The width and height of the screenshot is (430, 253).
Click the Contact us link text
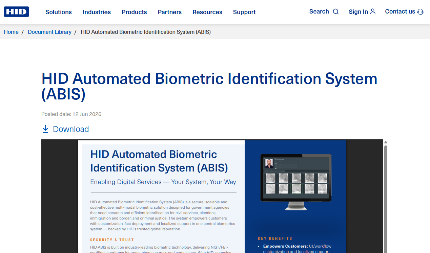coord(400,11)
